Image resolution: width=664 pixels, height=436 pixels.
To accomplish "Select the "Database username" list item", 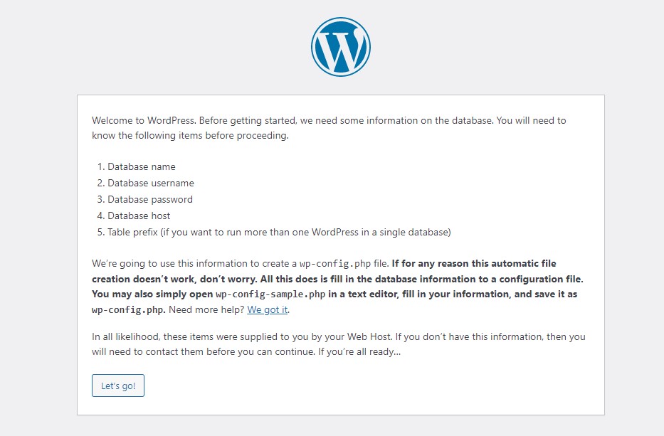I will [150, 184].
